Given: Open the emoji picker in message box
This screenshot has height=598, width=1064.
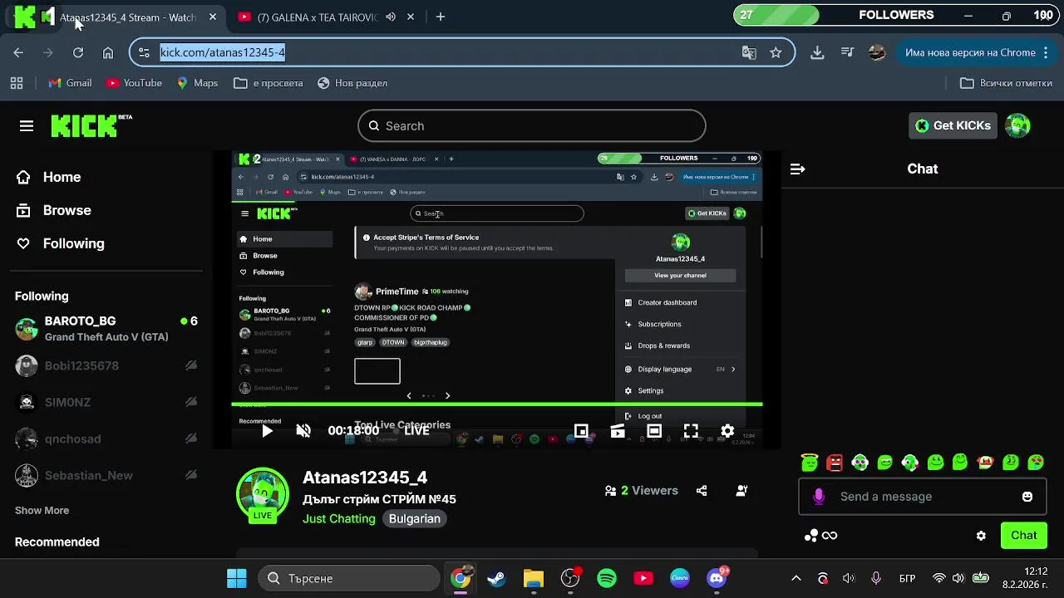Looking at the screenshot, I should click(1027, 497).
